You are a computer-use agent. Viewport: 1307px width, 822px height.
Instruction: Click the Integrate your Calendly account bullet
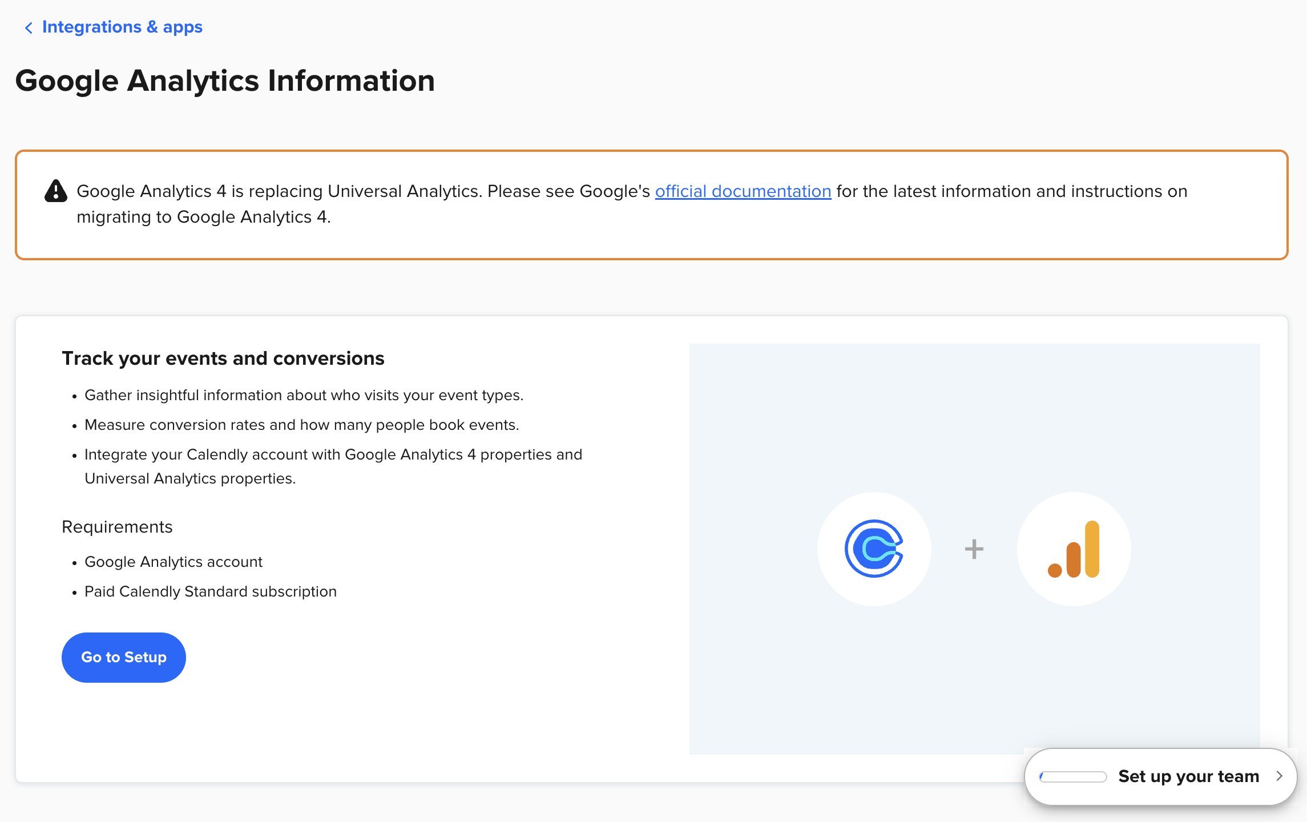[x=333, y=466]
